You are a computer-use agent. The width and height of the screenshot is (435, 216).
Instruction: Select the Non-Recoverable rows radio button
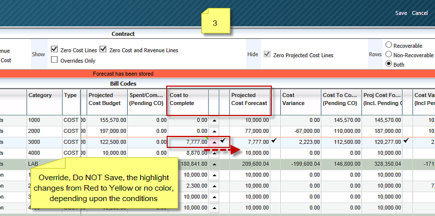click(389, 54)
